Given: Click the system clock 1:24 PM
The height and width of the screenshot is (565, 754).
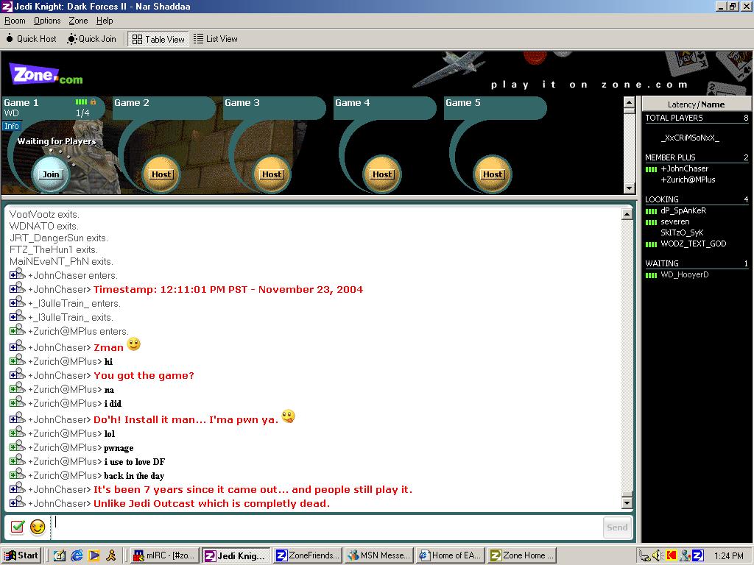Looking at the screenshot, I should [728, 556].
